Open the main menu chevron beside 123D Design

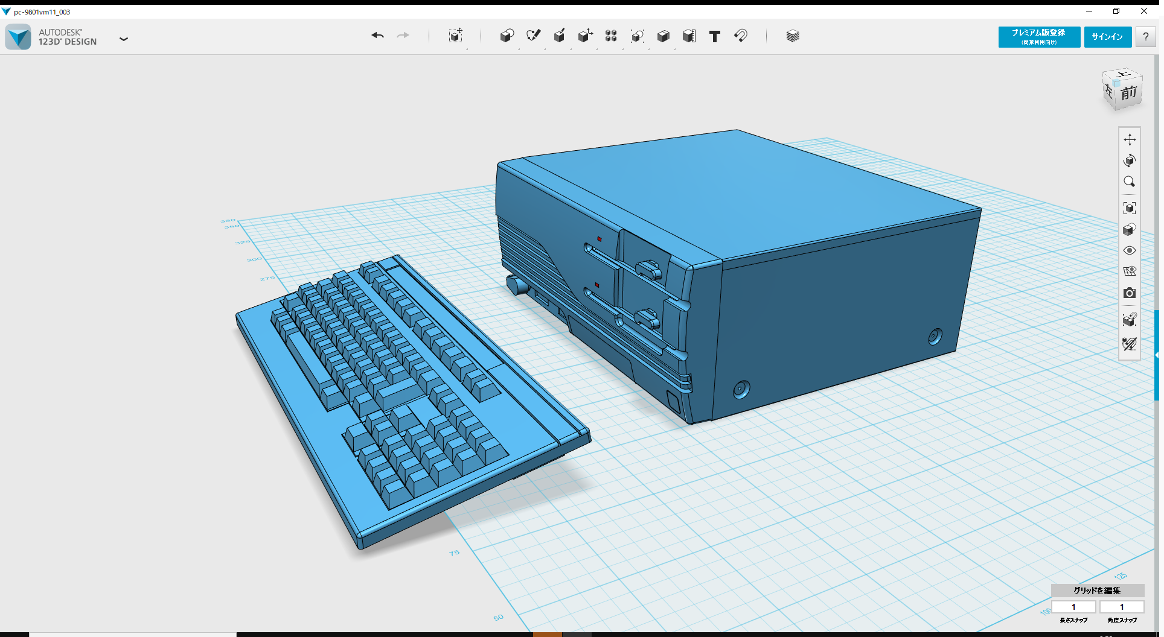124,39
